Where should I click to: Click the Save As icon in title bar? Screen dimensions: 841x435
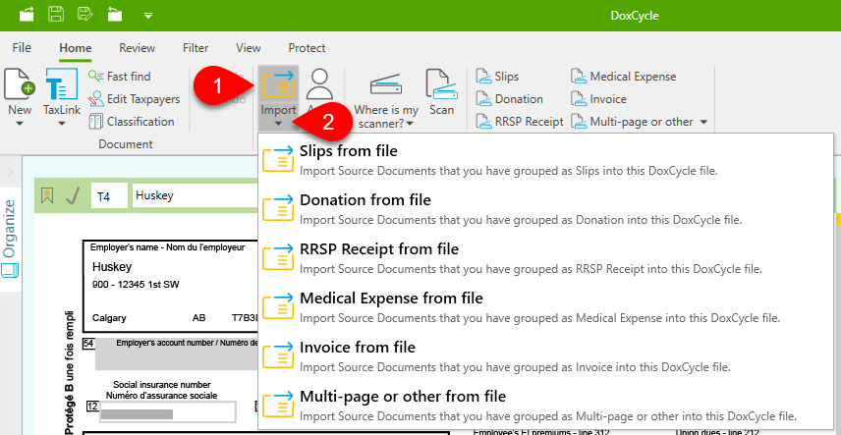pos(84,15)
